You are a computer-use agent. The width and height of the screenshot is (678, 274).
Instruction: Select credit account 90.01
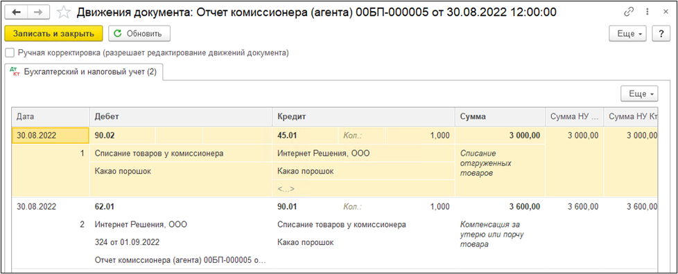(x=287, y=207)
